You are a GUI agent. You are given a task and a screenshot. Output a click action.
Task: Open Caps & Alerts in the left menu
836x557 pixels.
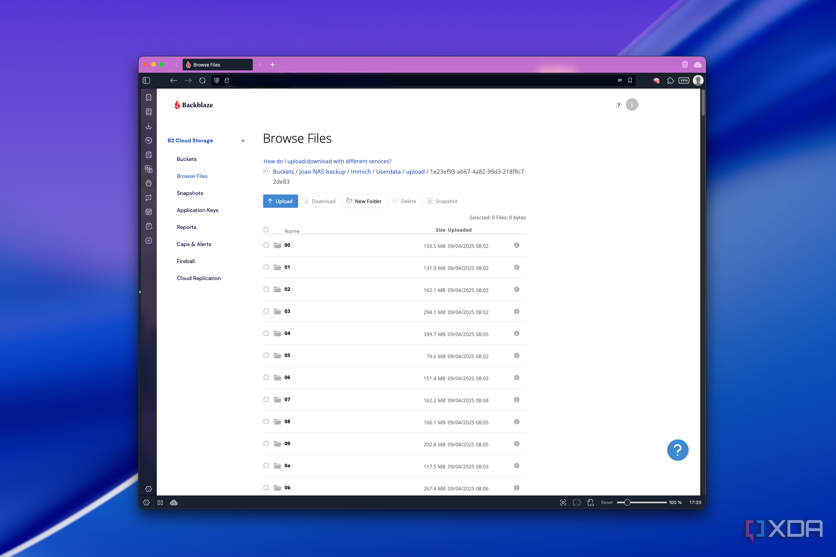(x=194, y=244)
